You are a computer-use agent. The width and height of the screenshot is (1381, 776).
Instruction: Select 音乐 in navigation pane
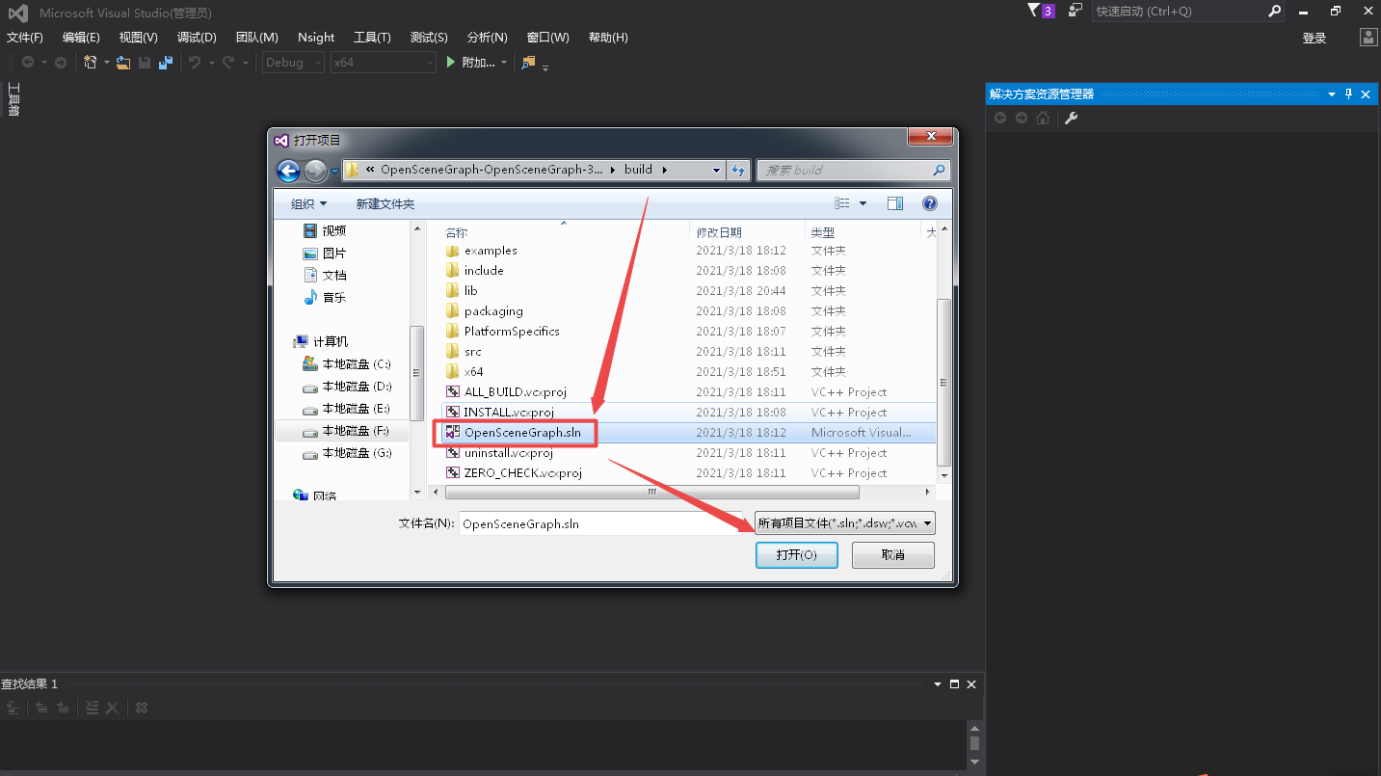coord(327,297)
